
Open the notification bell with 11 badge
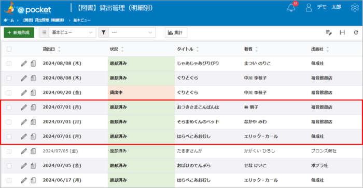[291, 8]
